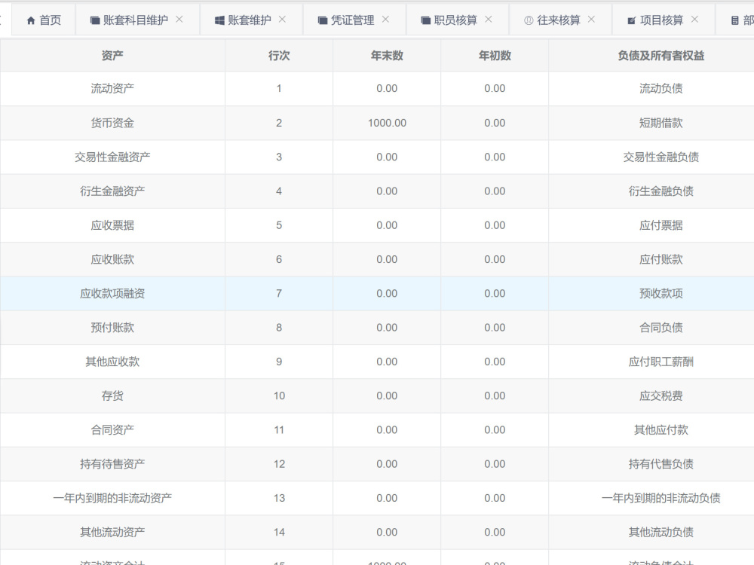The width and height of the screenshot is (754, 565).
Task: Click row number 7 in 行次 column
Action: (279, 294)
